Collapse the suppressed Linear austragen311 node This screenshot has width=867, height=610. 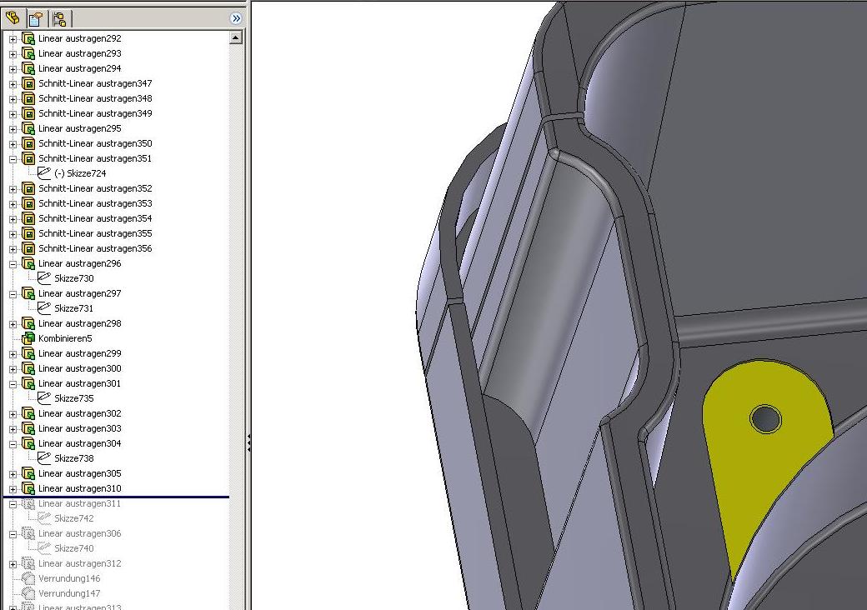(x=13, y=504)
